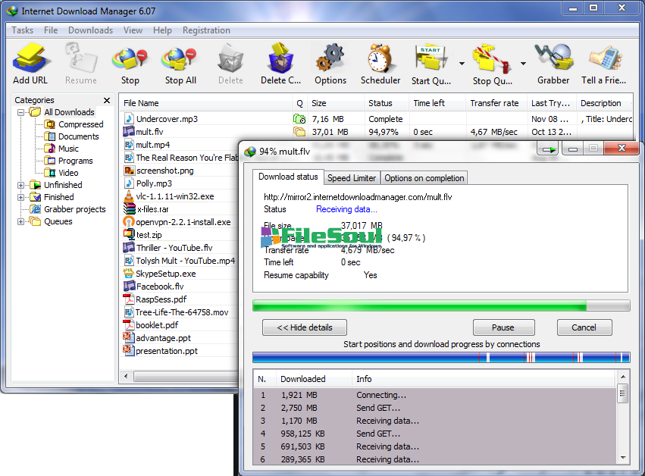Expand the Queues tree node
The image size is (645, 476).
[x=21, y=221]
